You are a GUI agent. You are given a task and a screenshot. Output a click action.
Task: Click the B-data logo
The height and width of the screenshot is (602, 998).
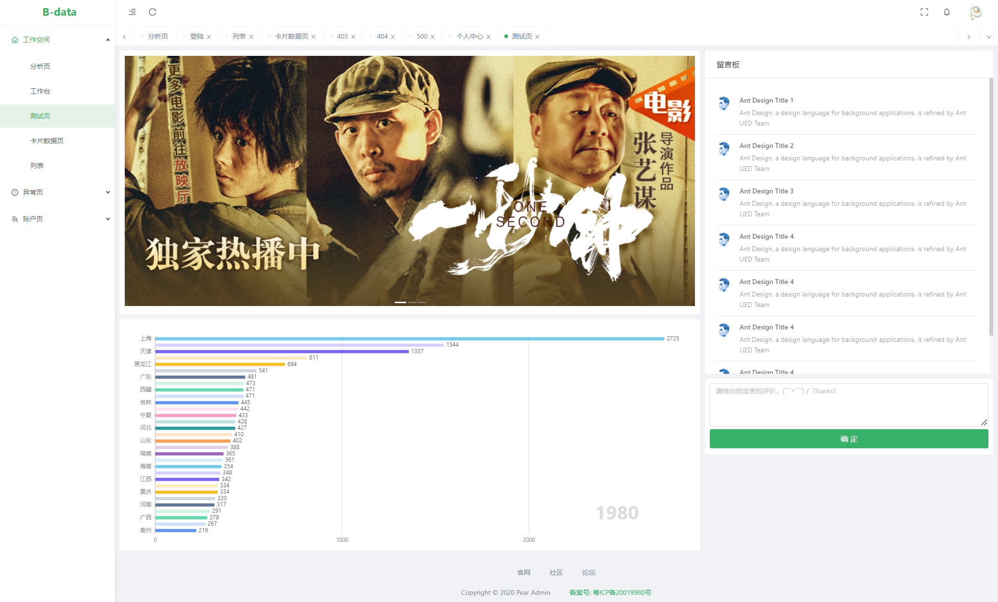point(59,12)
